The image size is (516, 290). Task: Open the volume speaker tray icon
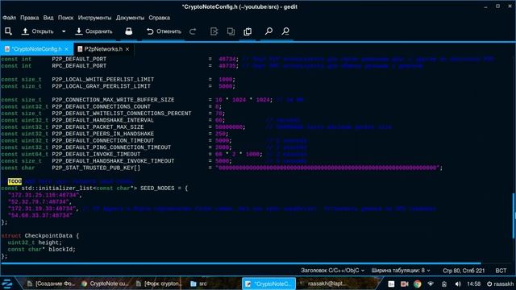point(458,284)
